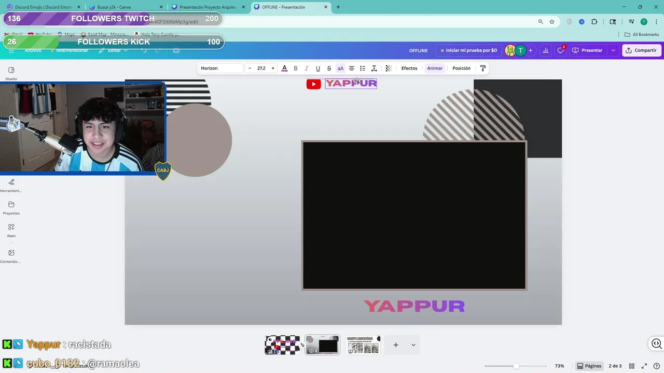Image resolution: width=664 pixels, height=373 pixels.
Task: Open the All Bookmarks folder
Action: pyautogui.click(x=642, y=35)
